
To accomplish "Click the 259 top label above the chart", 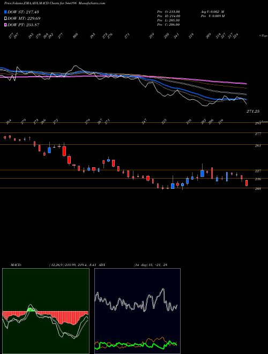I will click(x=152, y=36).
